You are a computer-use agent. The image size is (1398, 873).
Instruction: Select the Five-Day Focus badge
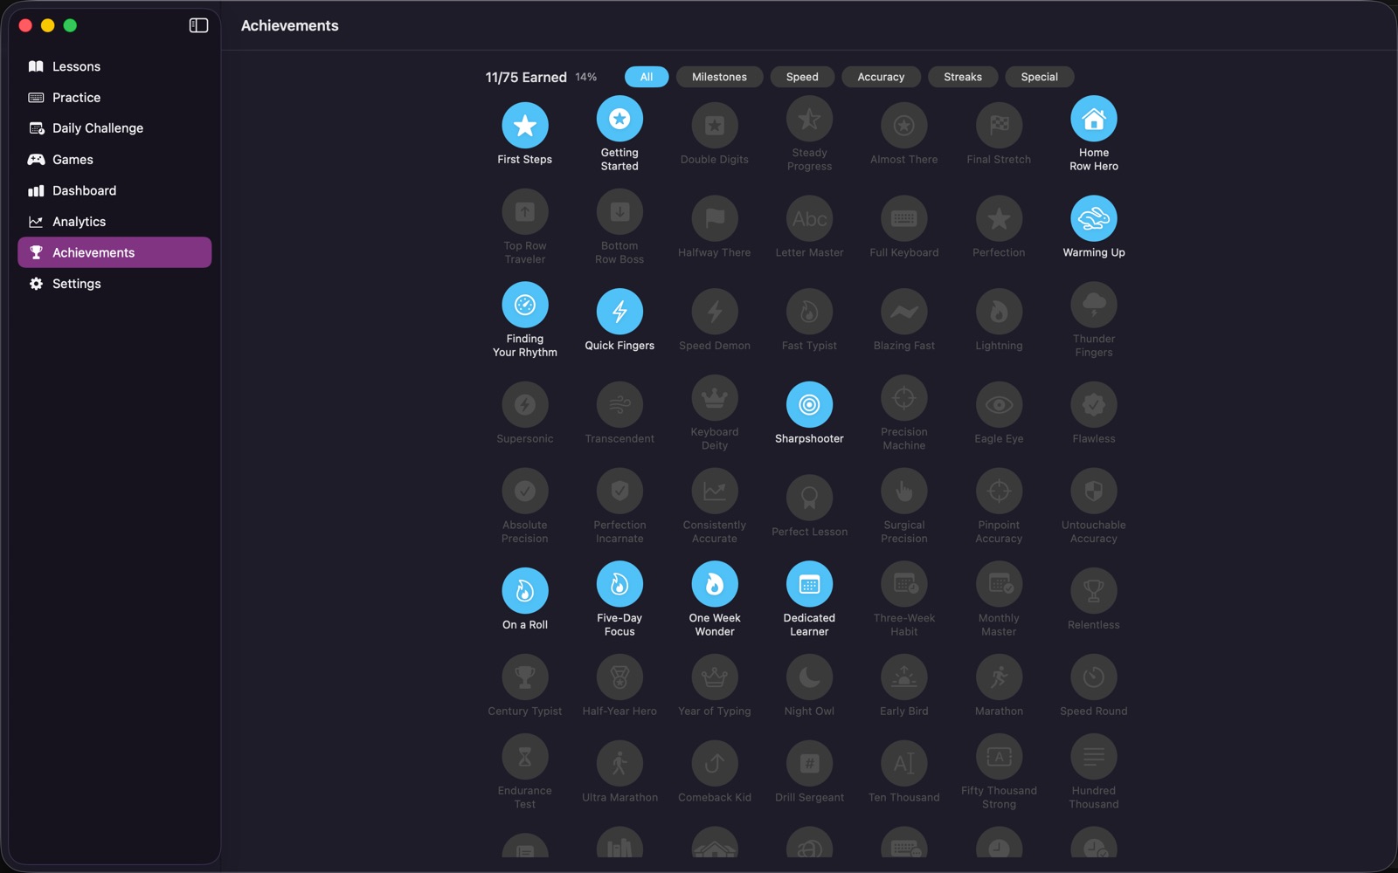619,584
